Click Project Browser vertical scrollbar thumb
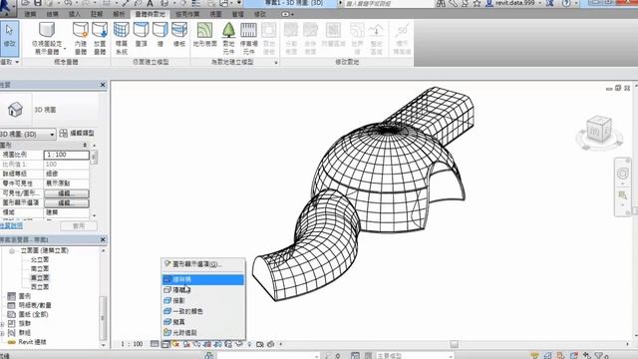 tap(103, 317)
